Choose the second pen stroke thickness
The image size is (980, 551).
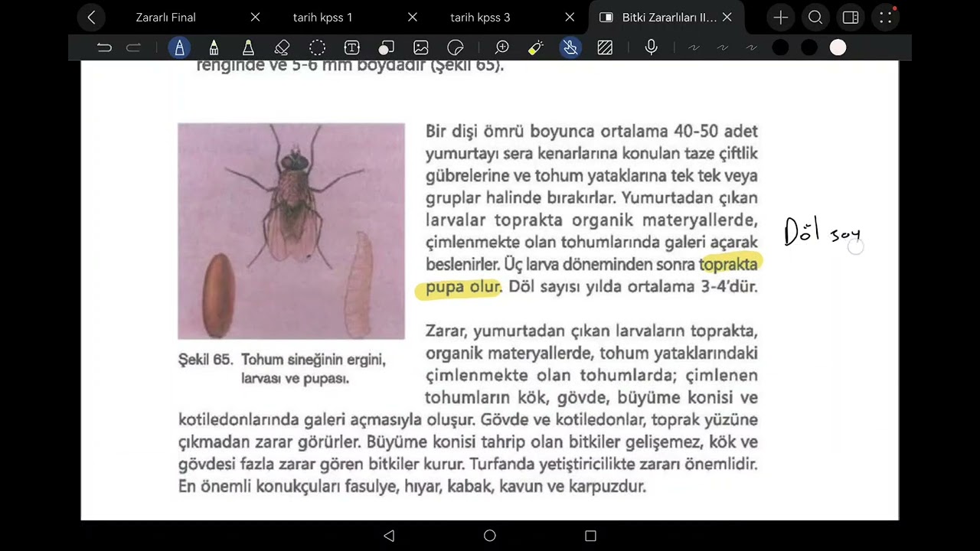[x=722, y=47]
